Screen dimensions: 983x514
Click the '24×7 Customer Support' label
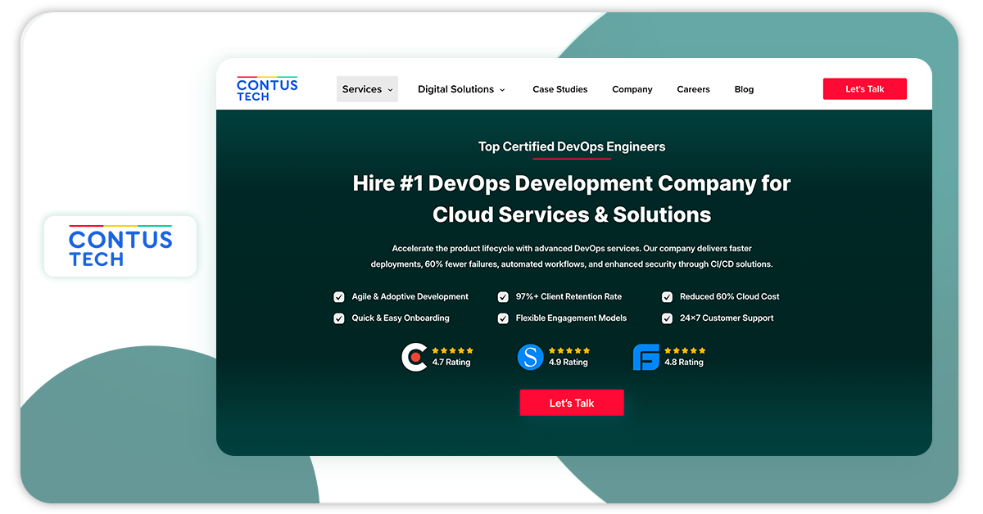click(727, 318)
